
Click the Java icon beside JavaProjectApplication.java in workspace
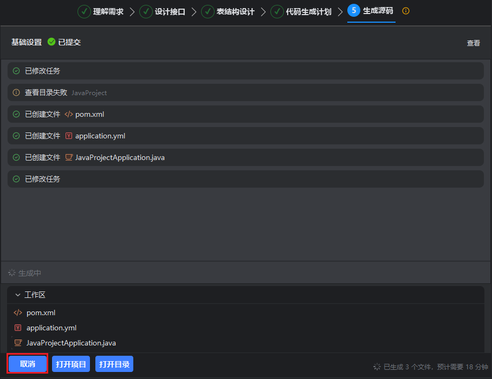[18, 343]
